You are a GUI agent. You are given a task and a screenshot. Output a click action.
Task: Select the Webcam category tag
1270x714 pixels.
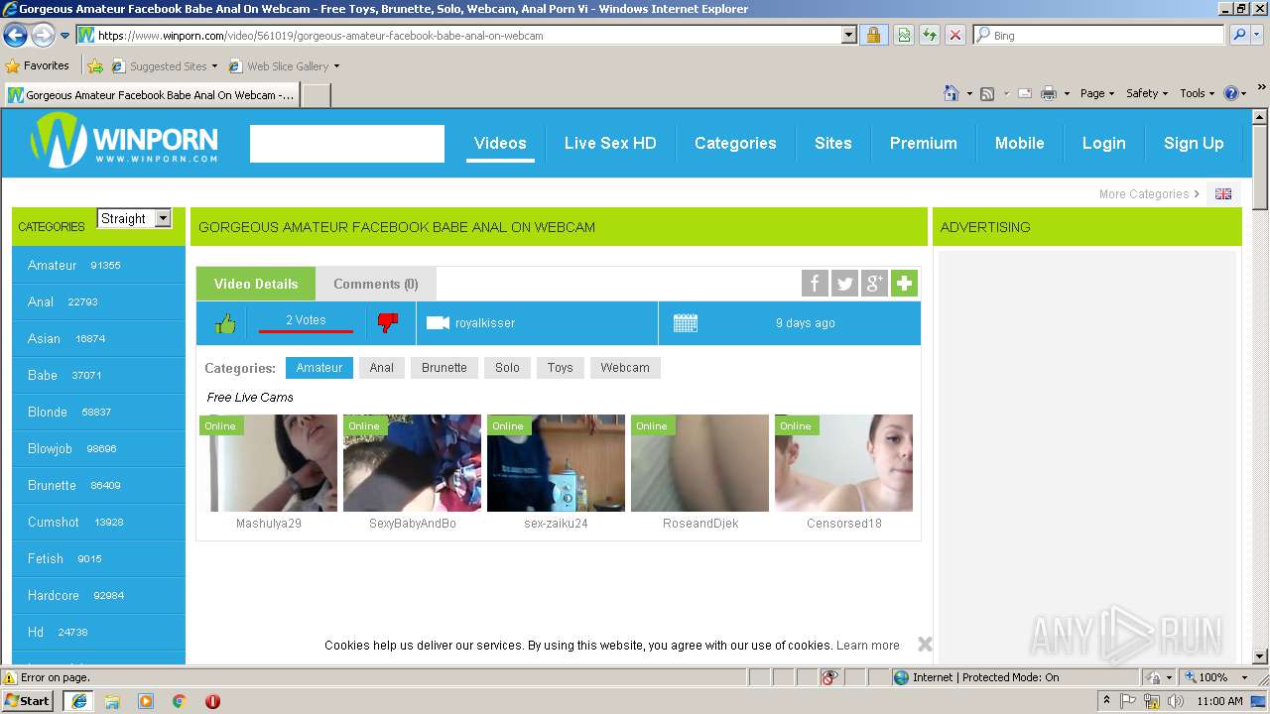tap(625, 368)
